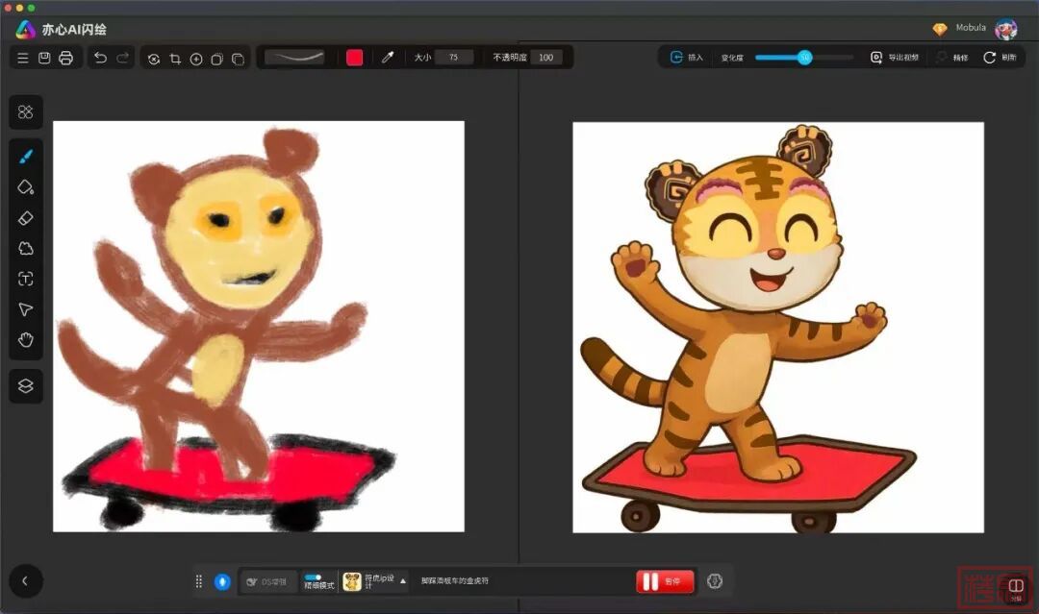Activate the crop tool in top toolbar
This screenshot has height=614, width=1039.
(175, 59)
